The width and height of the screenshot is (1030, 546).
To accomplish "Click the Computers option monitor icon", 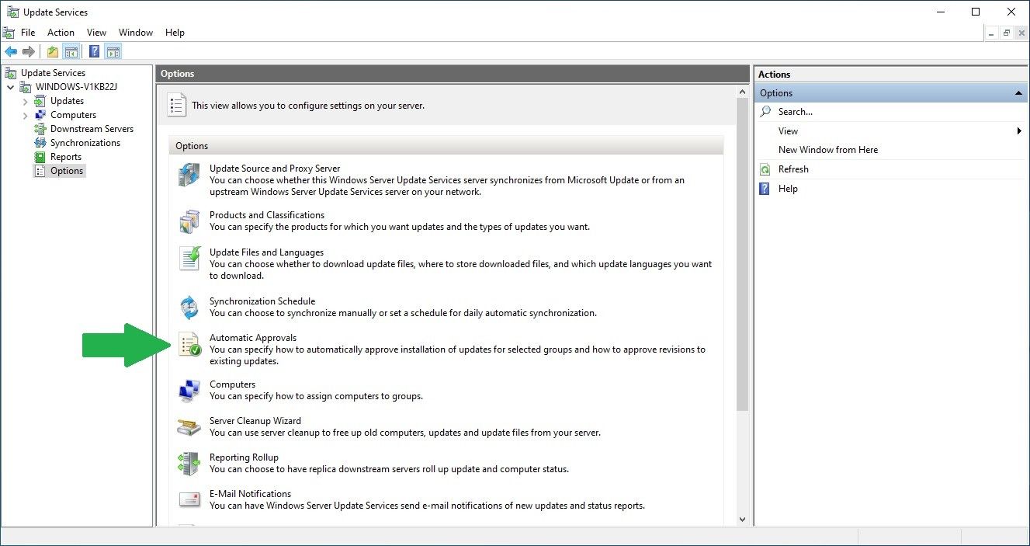I will pos(189,391).
